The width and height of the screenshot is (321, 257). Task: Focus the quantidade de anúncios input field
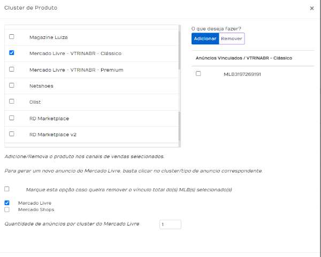pyautogui.click(x=170, y=224)
